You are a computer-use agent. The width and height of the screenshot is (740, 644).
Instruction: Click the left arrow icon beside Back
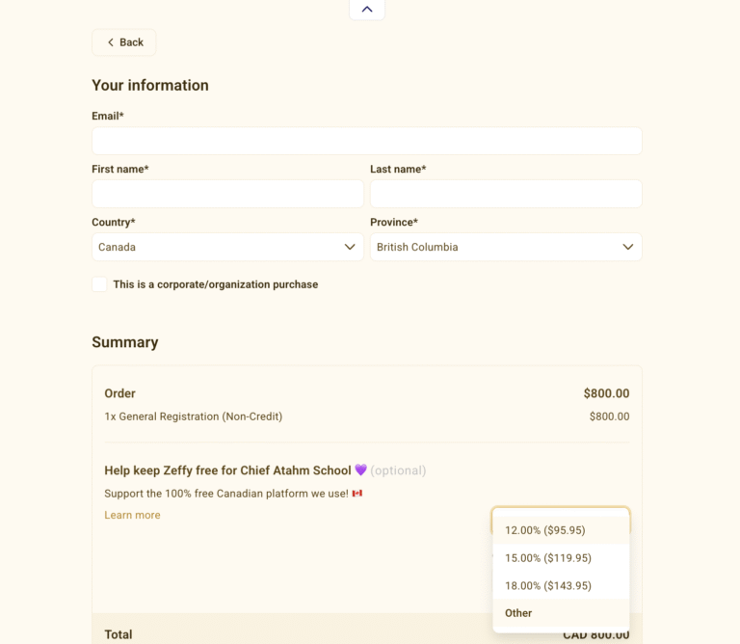tap(111, 42)
